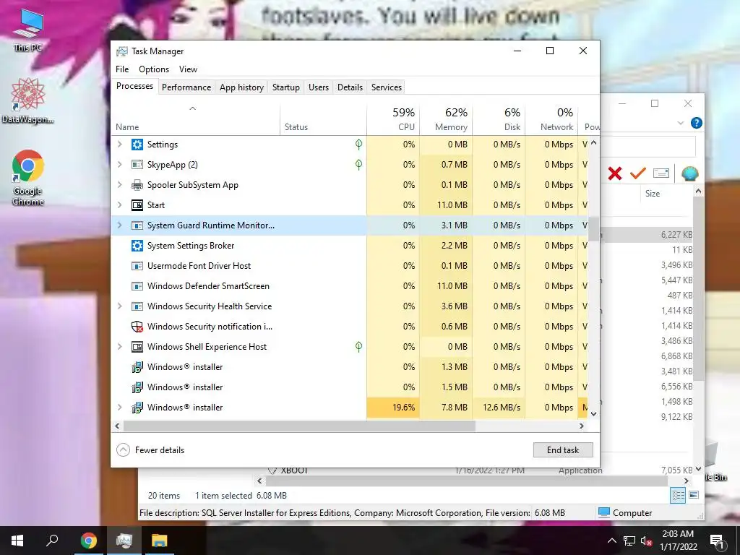Screen dimensions: 740x555
Task: Click the network tray icon
Action: (629, 541)
